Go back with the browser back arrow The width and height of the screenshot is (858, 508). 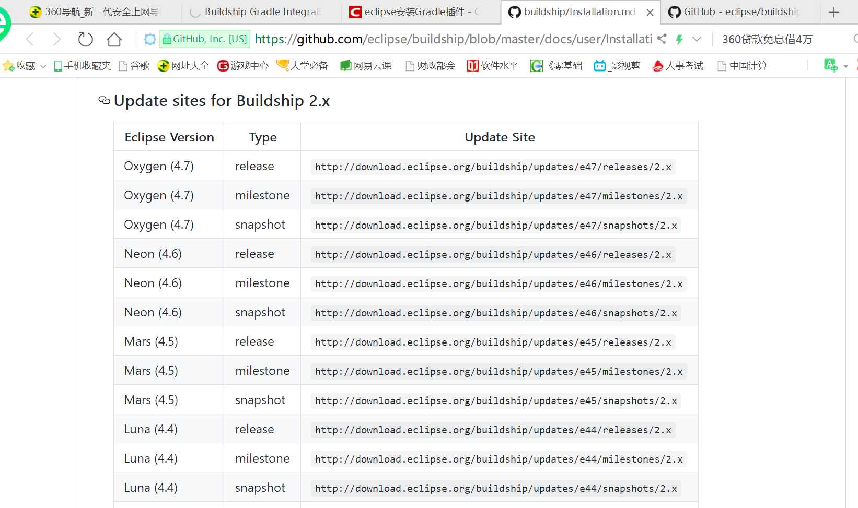[30, 39]
